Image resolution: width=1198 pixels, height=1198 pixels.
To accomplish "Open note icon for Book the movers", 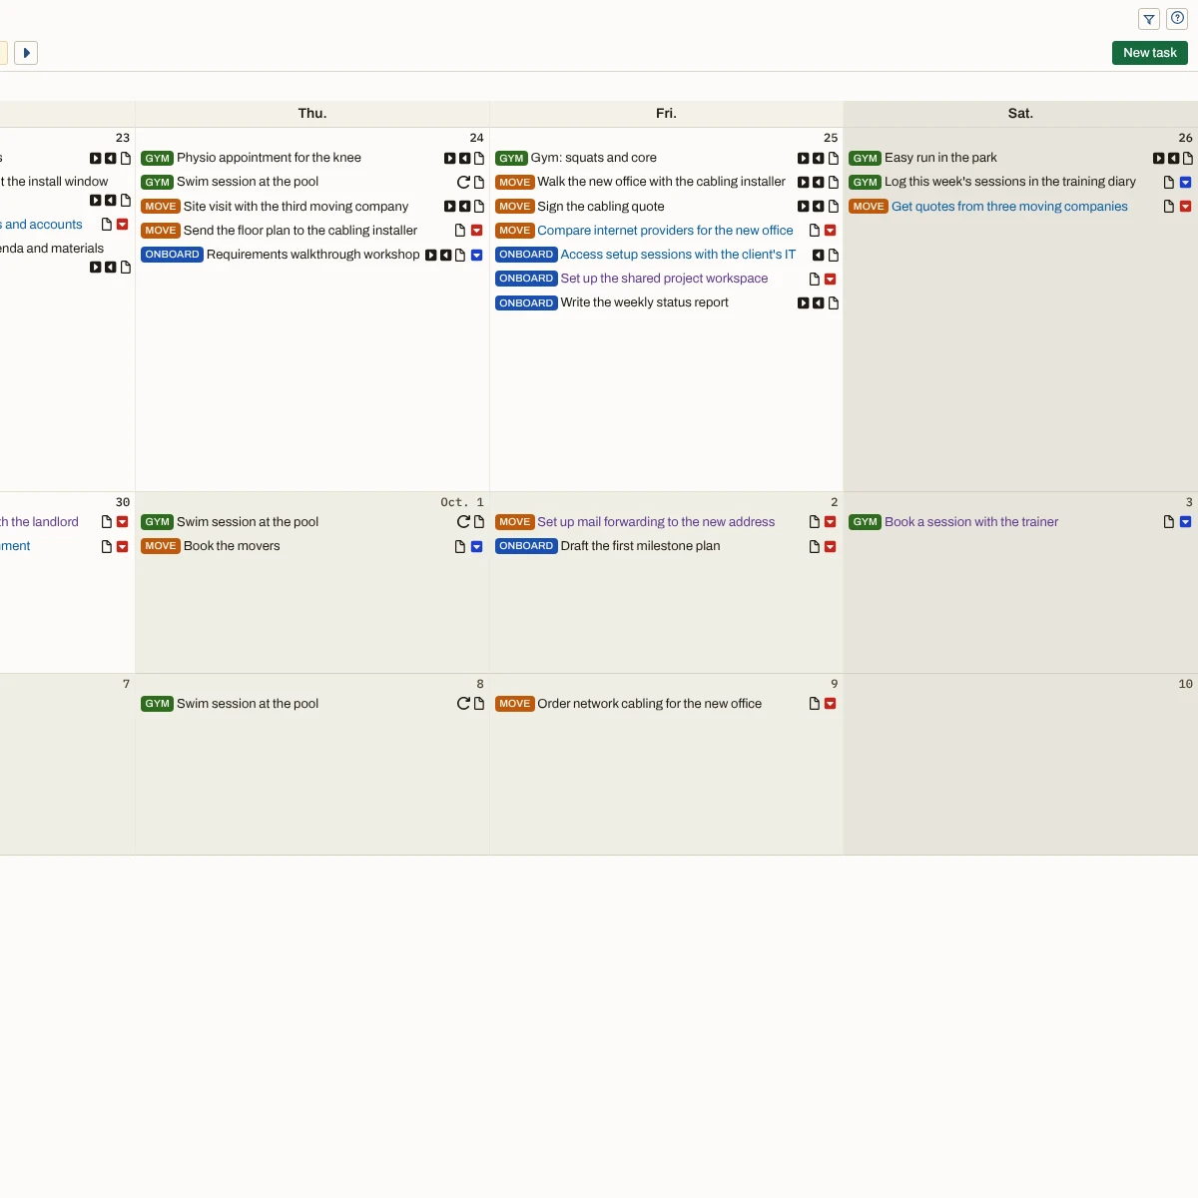I will (x=459, y=546).
